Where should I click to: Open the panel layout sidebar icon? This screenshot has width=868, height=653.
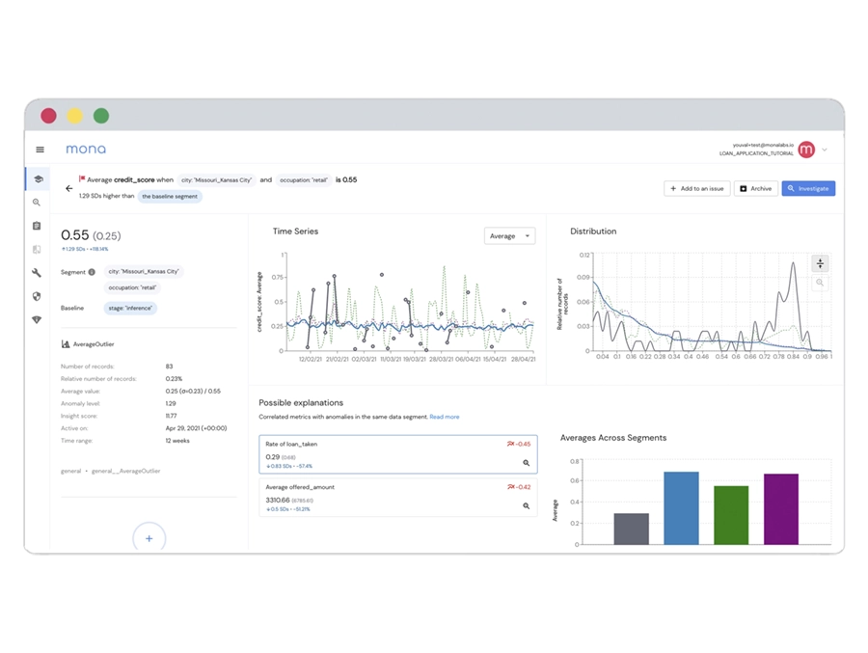point(37,249)
